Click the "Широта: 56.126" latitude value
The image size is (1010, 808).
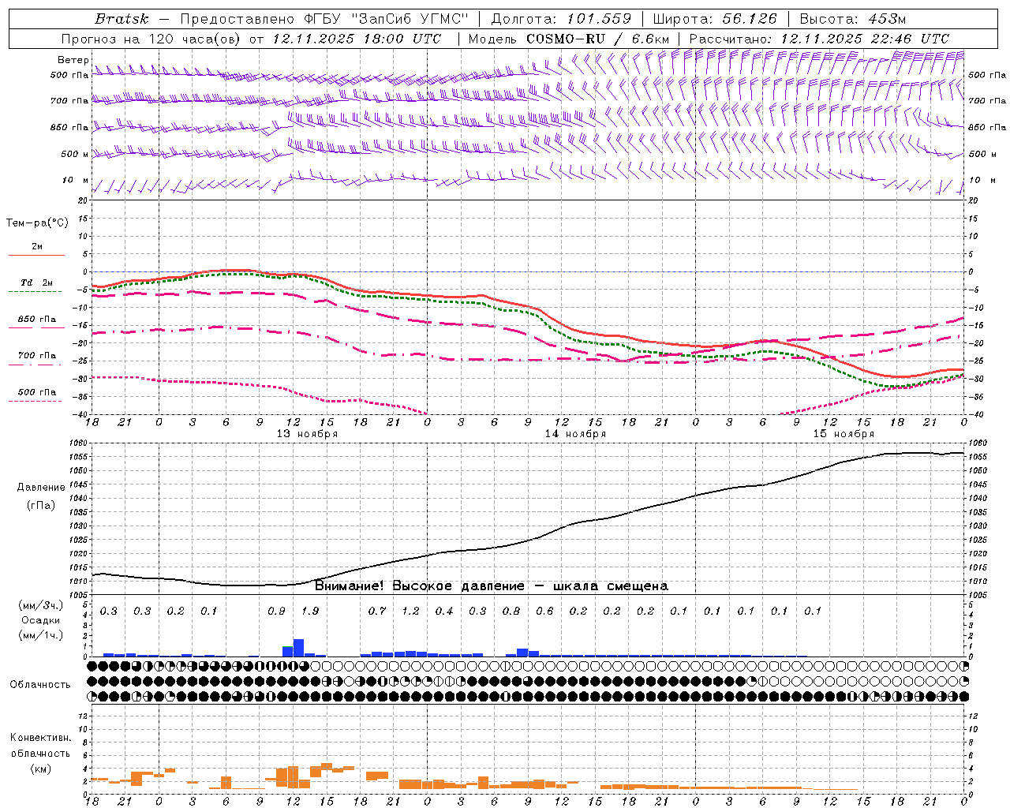[x=715, y=19]
